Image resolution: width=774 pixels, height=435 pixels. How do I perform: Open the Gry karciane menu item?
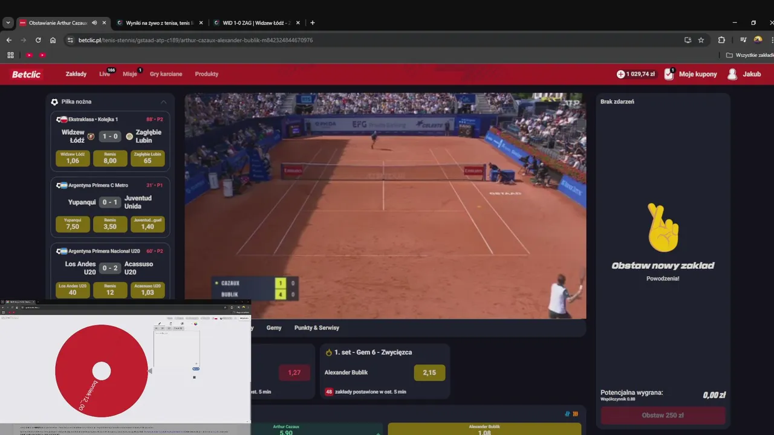(166, 74)
